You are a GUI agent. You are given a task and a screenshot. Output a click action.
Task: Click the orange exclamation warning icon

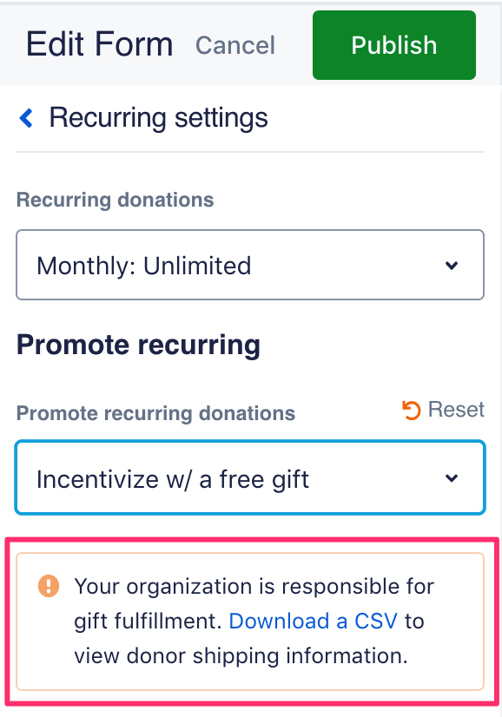[49, 586]
